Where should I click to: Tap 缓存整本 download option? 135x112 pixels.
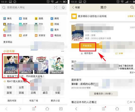(x=87, y=53)
